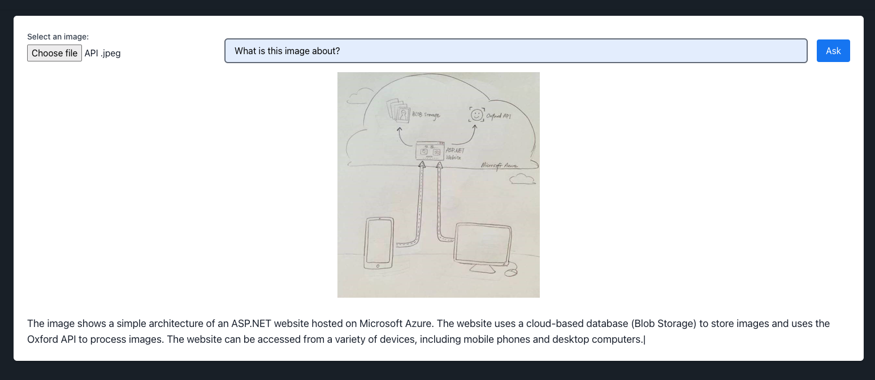This screenshot has width=875, height=380.
Task: Click the Choose file button
Action: [54, 53]
